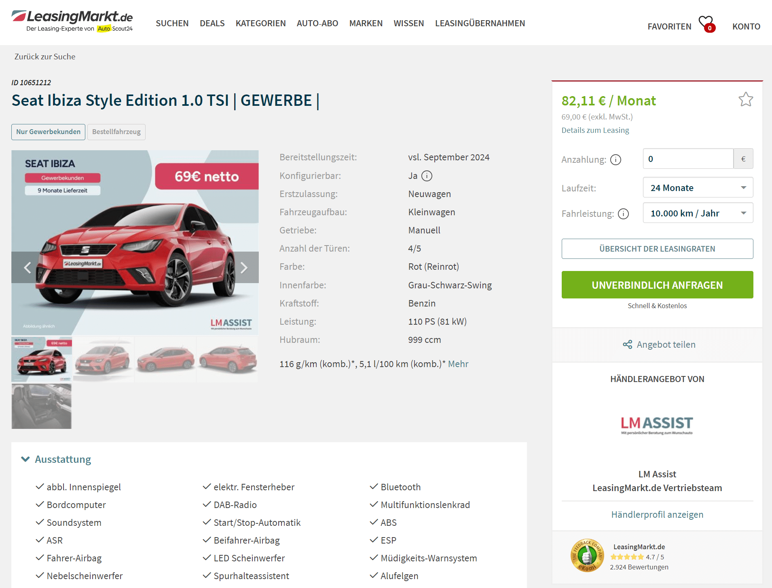This screenshot has height=588, width=772.
Task: Click the Euro currency addon
Action: pos(743,159)
